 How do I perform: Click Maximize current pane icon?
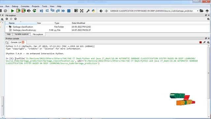76,11
